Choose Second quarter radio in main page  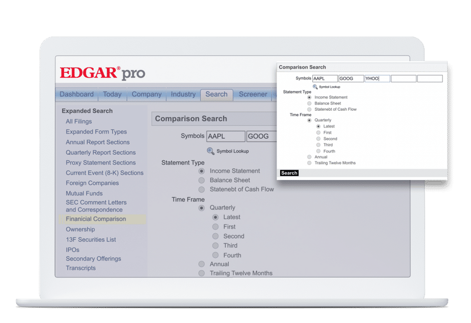pyautogui.click(x=215, y=236)
